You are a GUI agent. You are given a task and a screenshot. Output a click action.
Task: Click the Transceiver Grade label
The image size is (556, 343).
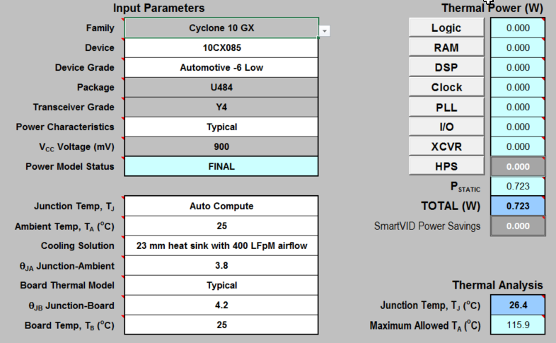(x=74, y=107)
